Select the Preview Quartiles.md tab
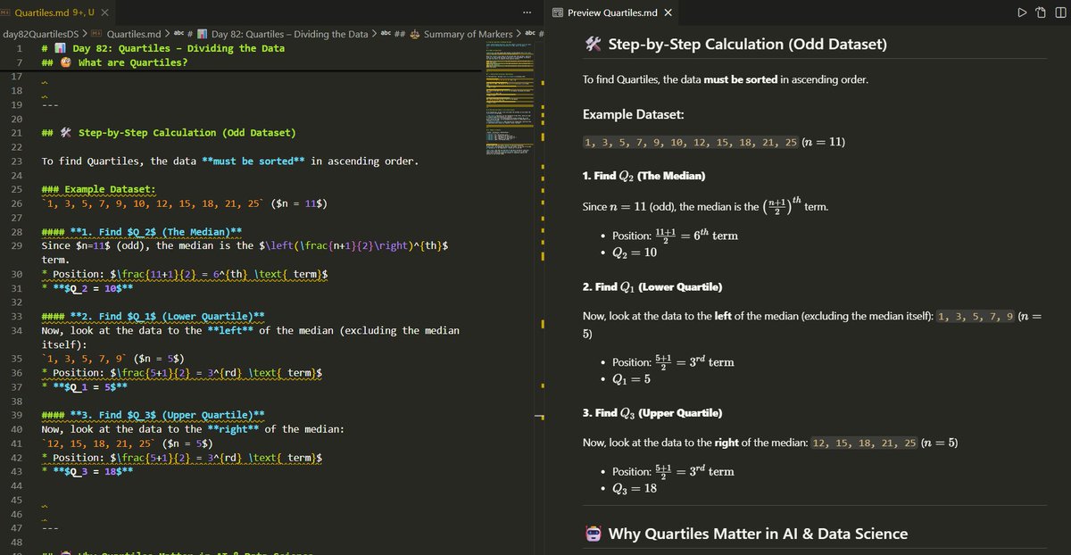Viewport: 1071px width, 555px height. tap(613, 12)
